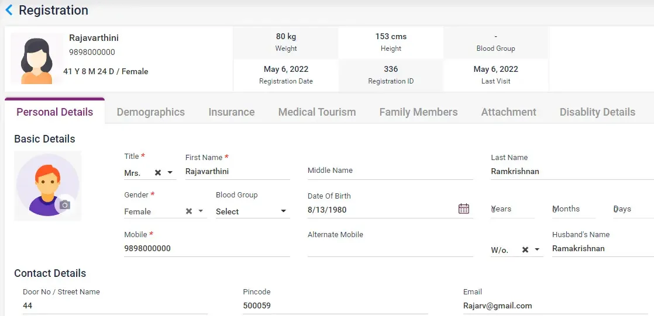Screen dimensions: 654x316
Task: Select the Attachment tab
Action: pyautogui.click(x=508, y=112)
